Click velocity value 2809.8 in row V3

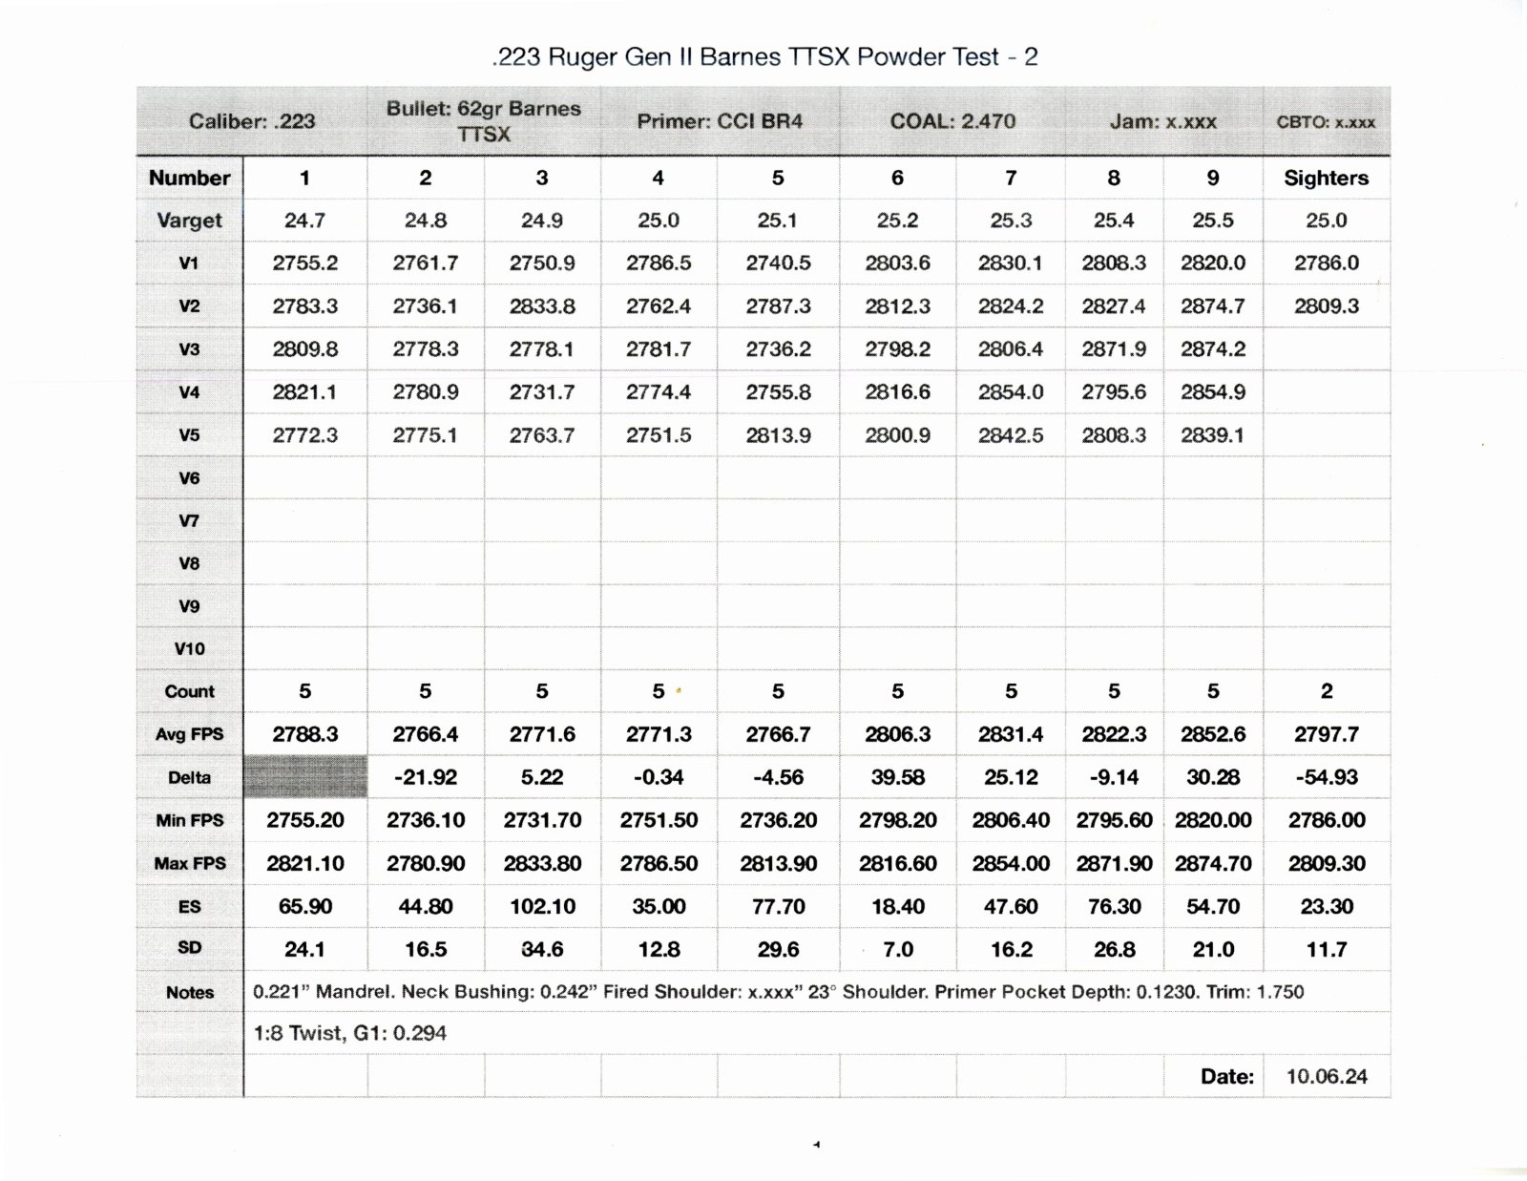tap(304, 349)
